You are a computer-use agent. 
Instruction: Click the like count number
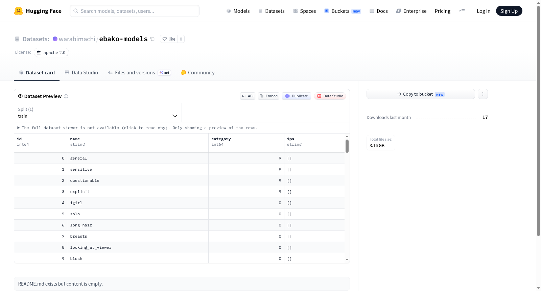click(181, 39)
